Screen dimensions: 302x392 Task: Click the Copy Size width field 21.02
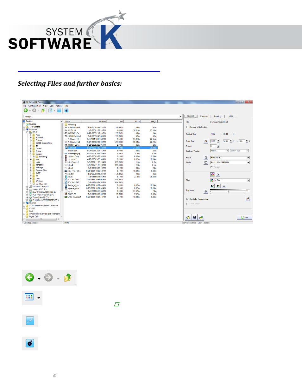213,141
